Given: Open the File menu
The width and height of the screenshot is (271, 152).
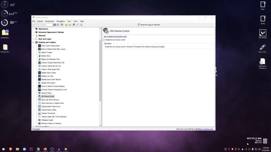Looking at the screenshot, I should (33, 21).
